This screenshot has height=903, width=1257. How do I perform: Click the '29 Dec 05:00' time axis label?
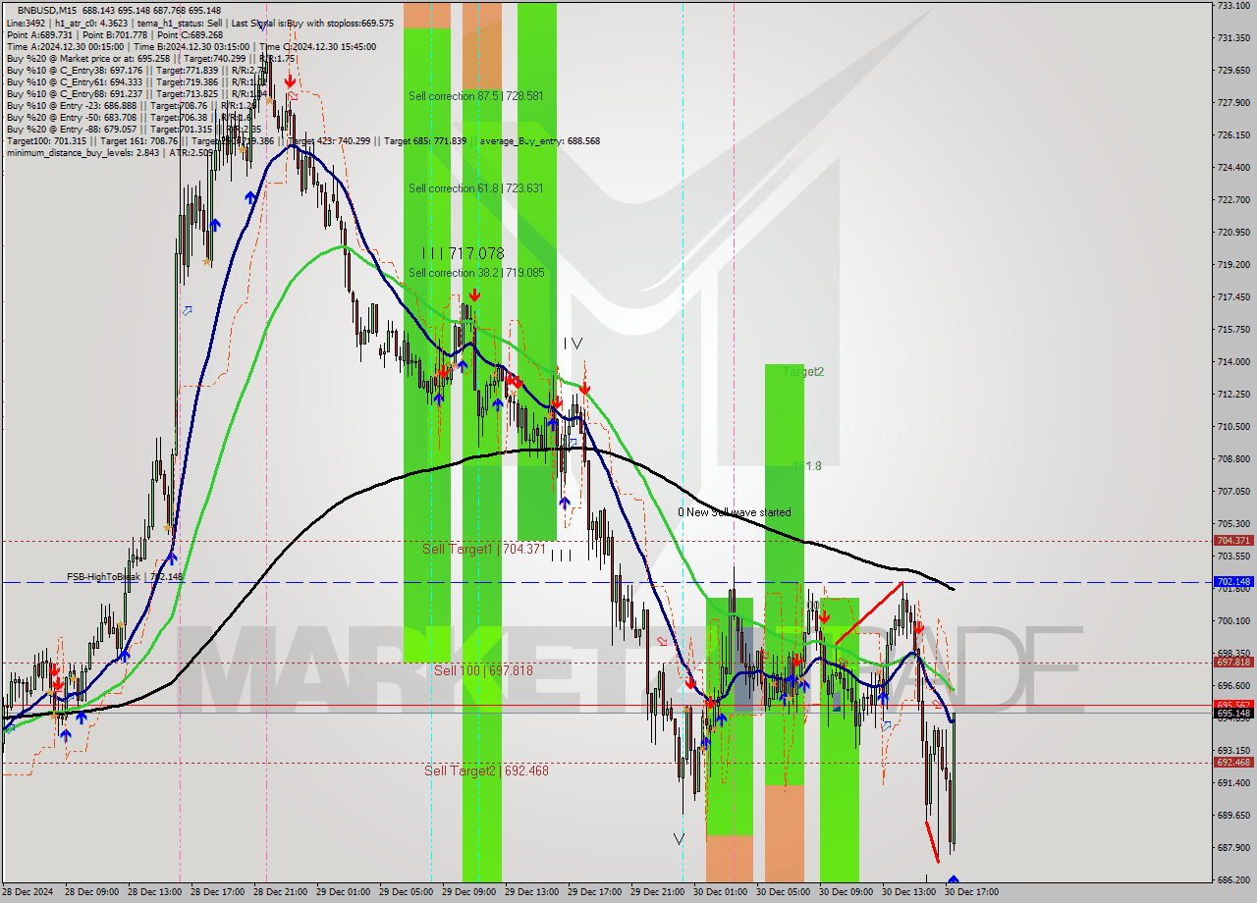[406, 892]
